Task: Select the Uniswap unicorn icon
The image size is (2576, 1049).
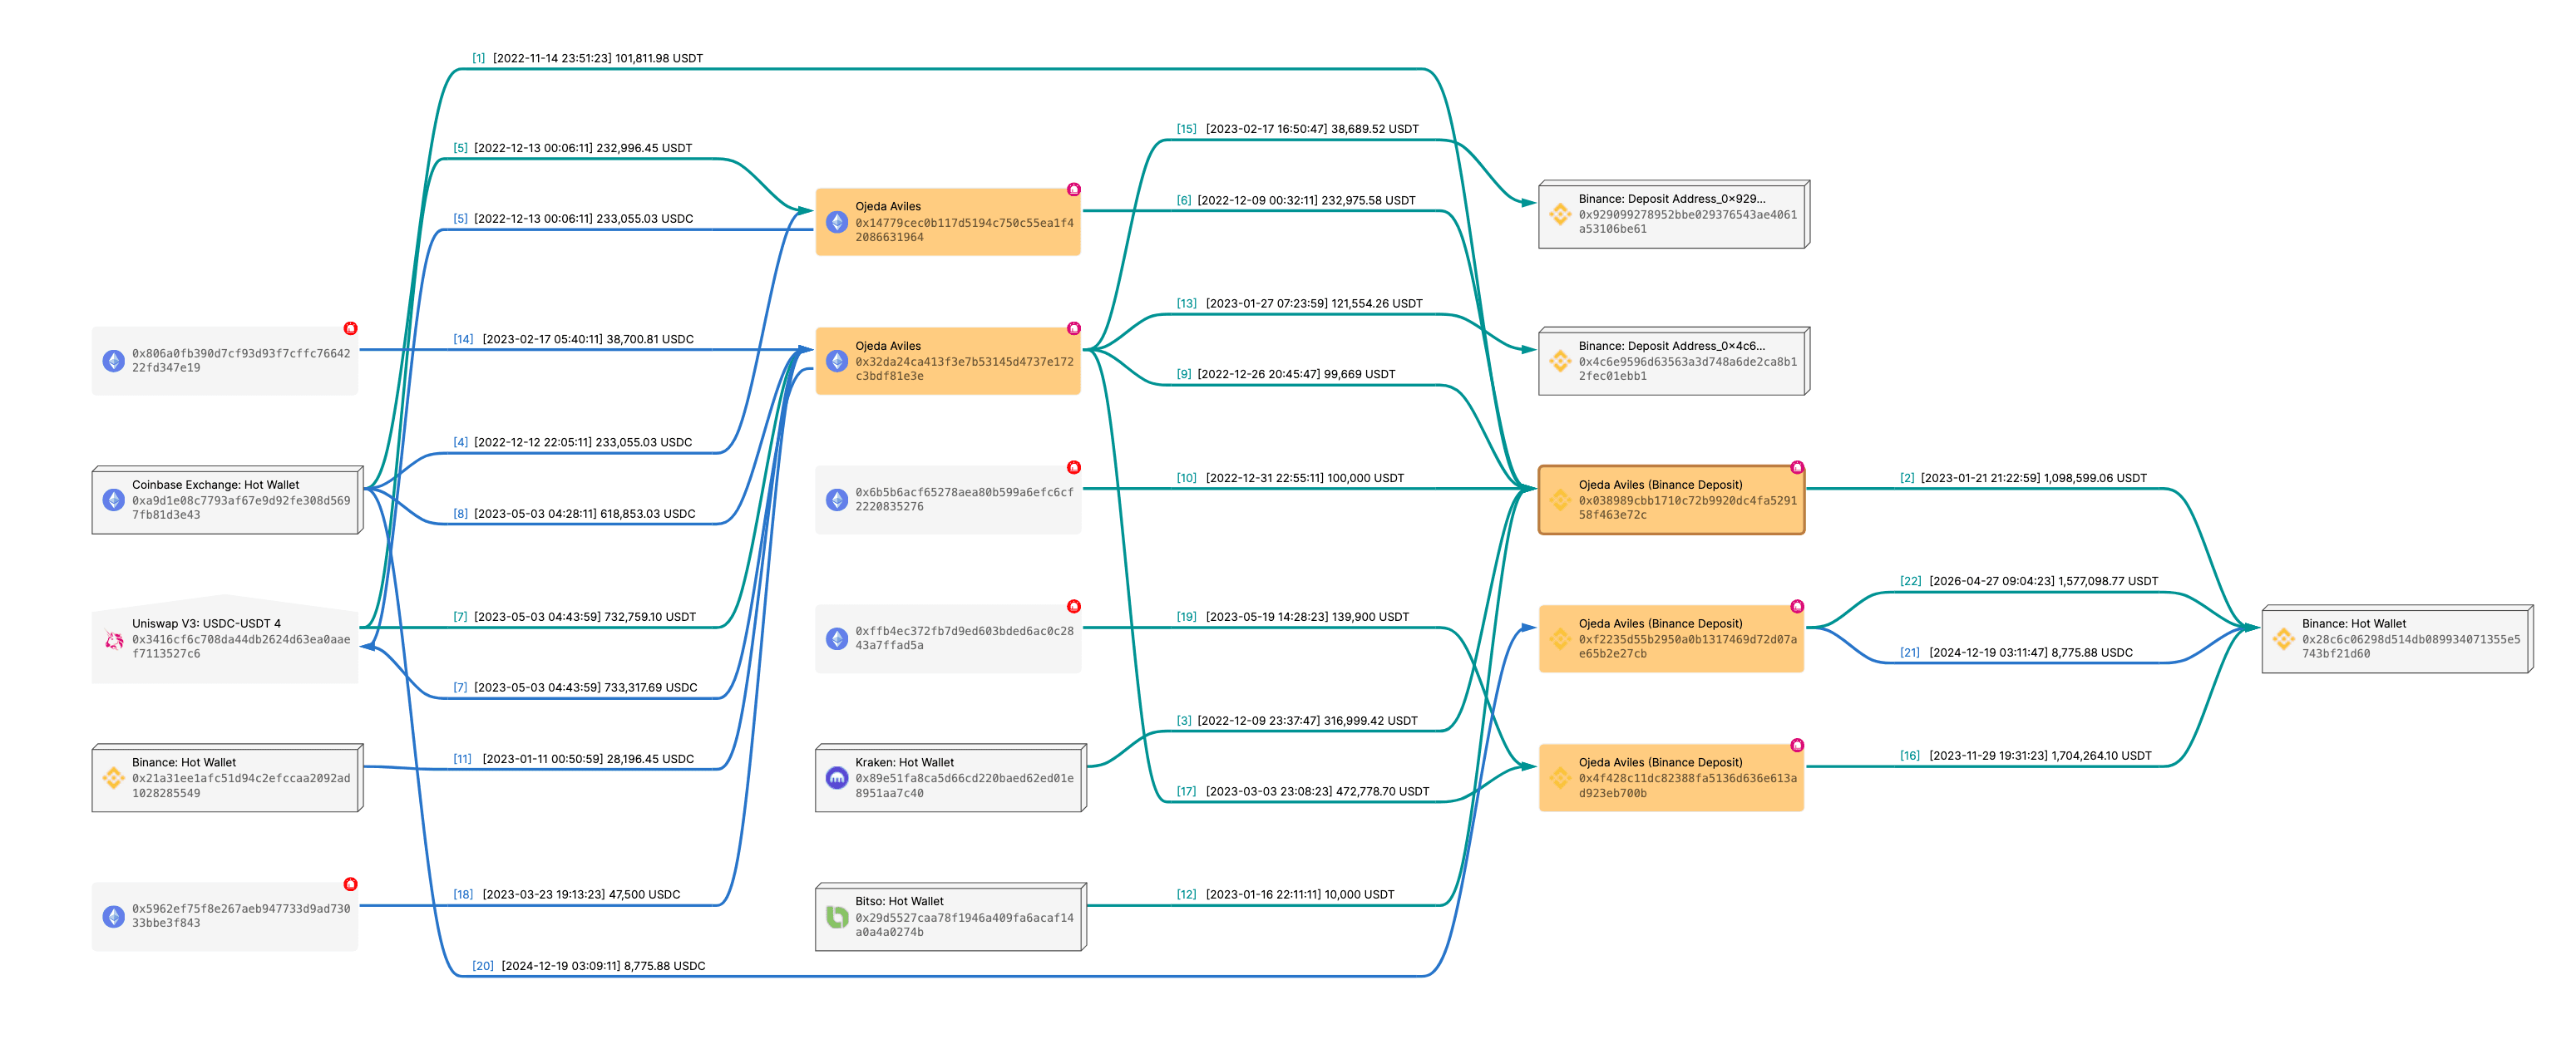Action: coord(113,639)
